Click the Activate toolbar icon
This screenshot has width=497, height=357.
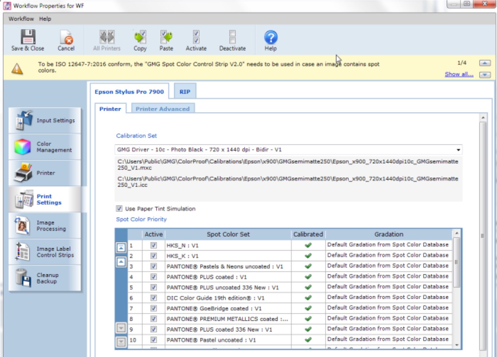click(x=196, y=40)
